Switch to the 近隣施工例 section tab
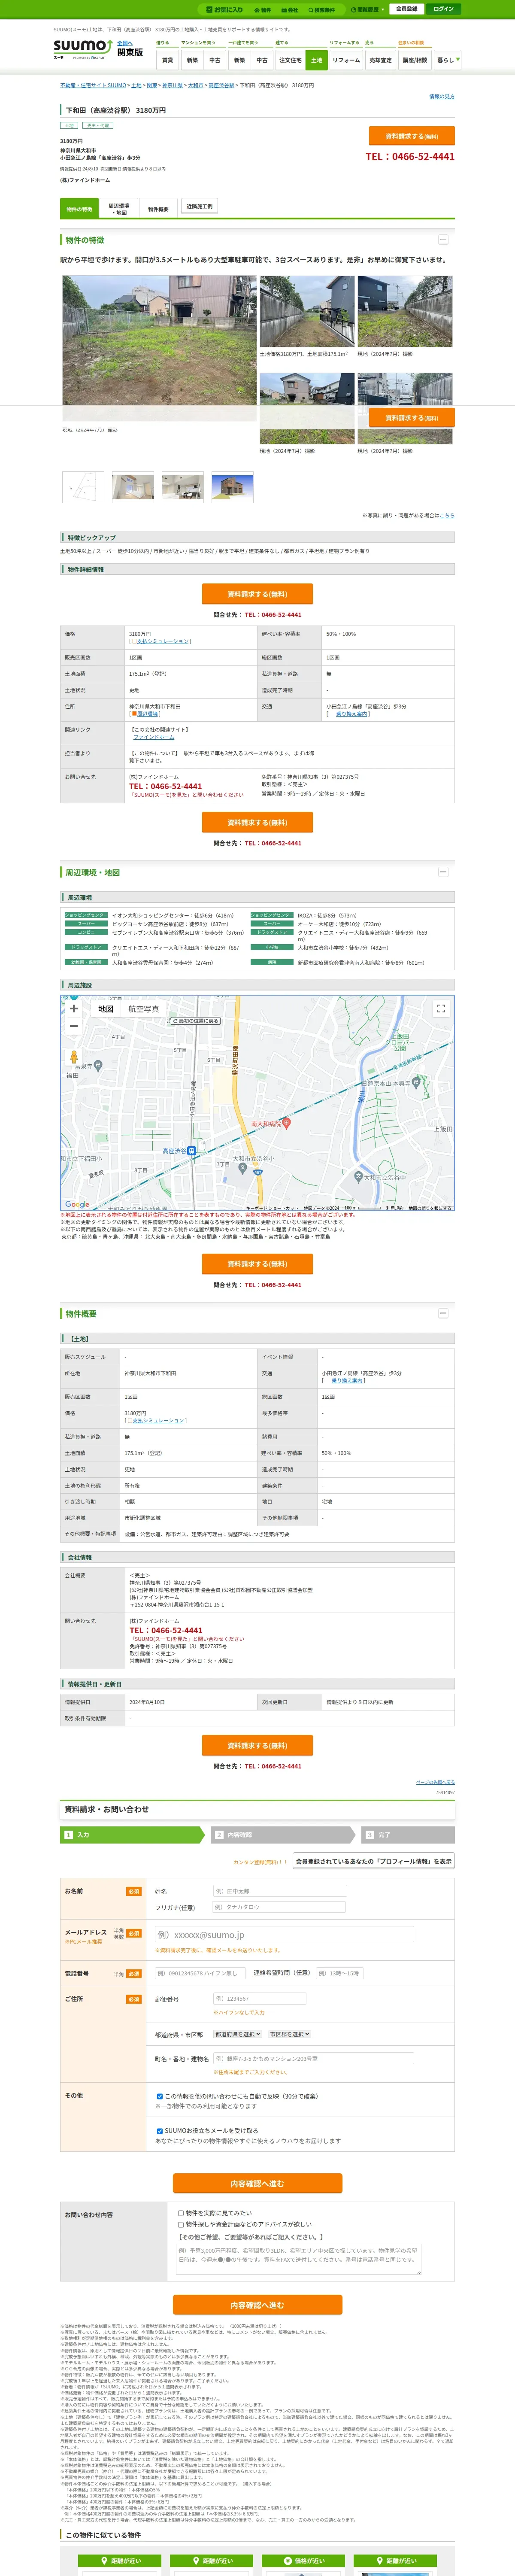515x2576 pixels. pyautogui.click(x=199, y=207)
